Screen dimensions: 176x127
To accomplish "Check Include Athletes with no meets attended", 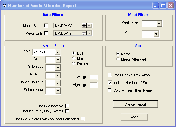I will [x=82, y=119].
